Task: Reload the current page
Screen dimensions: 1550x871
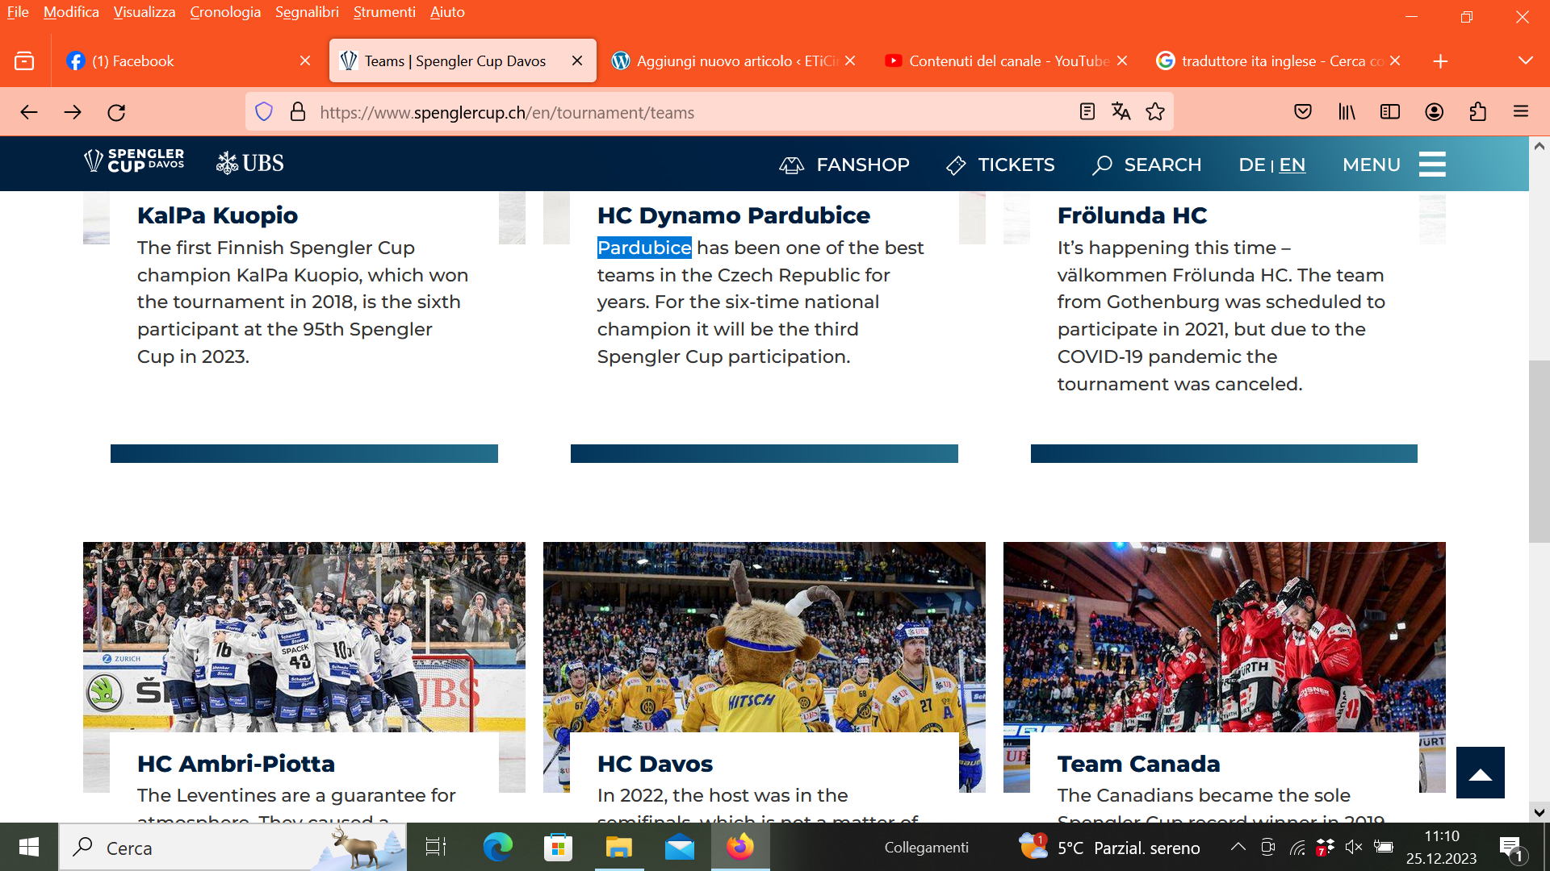Action: [116, 112]
